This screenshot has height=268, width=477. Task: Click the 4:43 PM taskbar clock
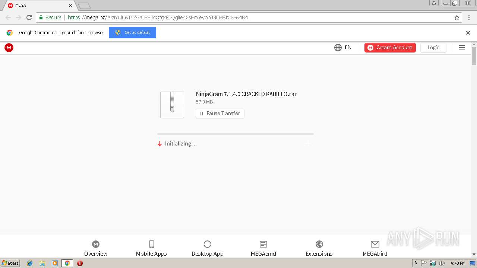click(458, 263)
